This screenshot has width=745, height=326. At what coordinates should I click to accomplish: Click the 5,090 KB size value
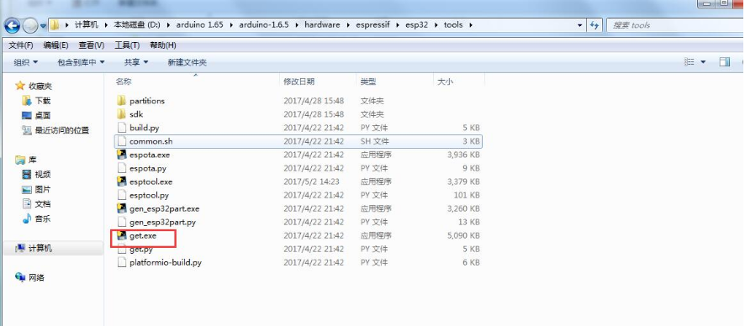[463, 235]
